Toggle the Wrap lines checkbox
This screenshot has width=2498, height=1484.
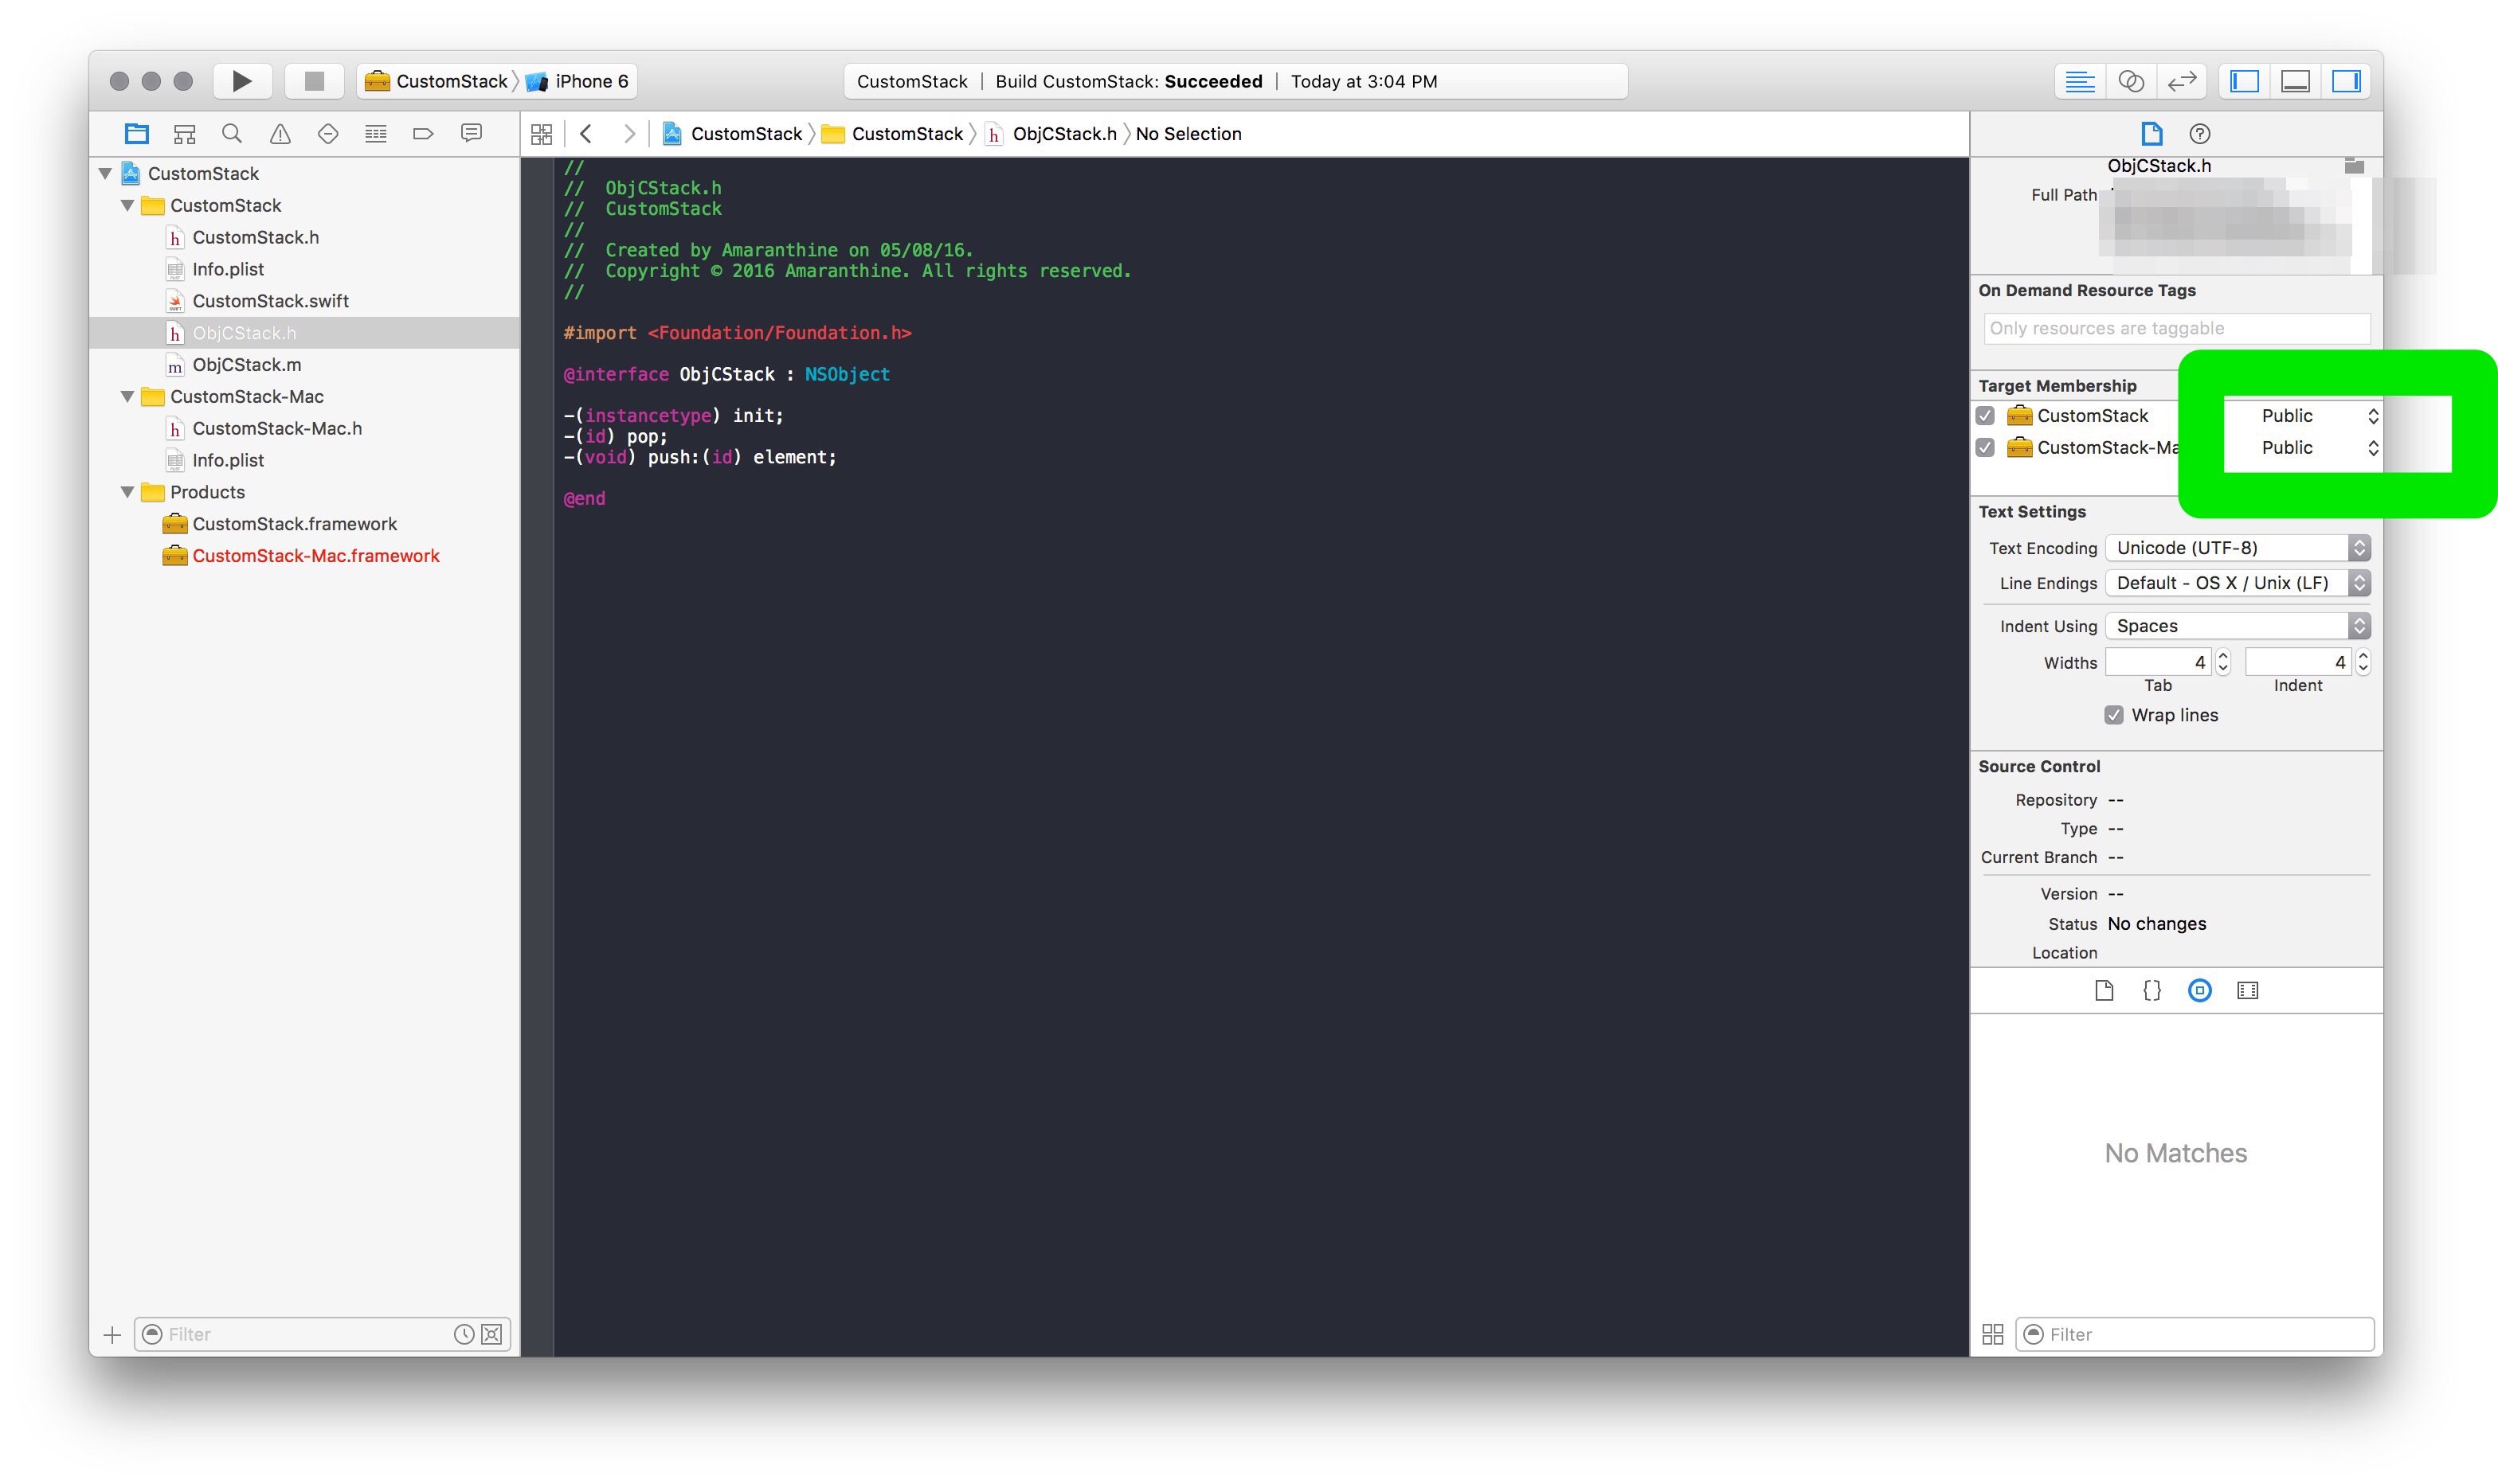2114,715
